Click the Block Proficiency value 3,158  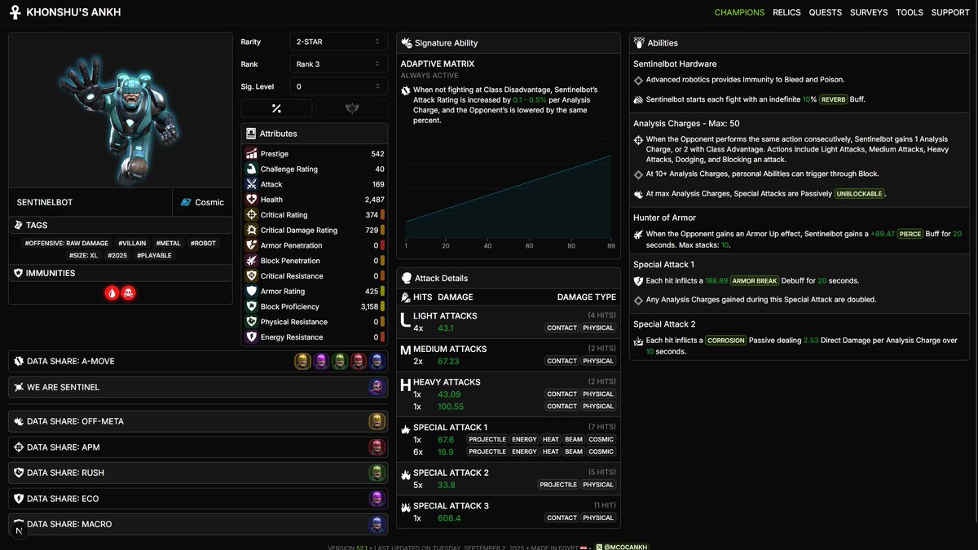(369, 306)
